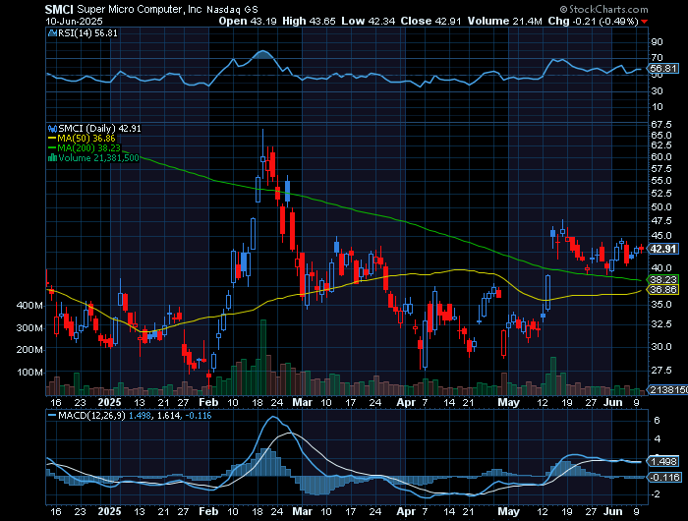
Task: Click the Close 42.91 header value
Action: [x=430, y=21]
